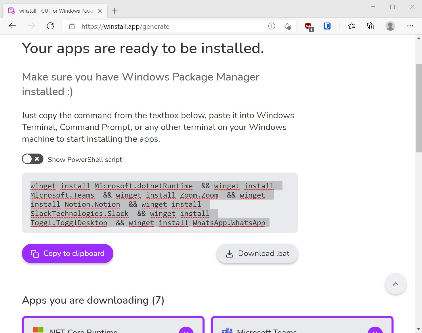This screenshot has width=422, height=333.
Task: Click scrollbar down arrow
Action: click(419, 329)
